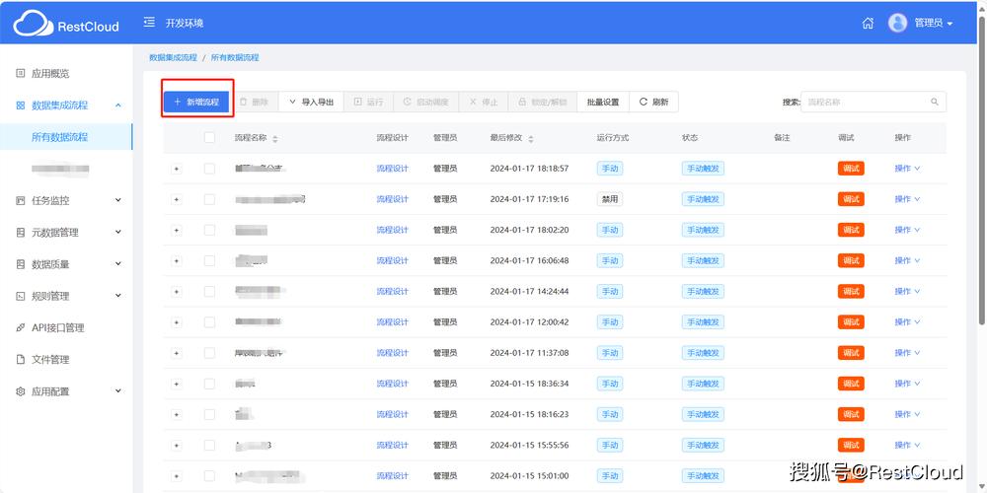This screenshot has width=987, height=493.
Task: Click the 刷新 refresh toolbar button
Action: coord(653,102)
